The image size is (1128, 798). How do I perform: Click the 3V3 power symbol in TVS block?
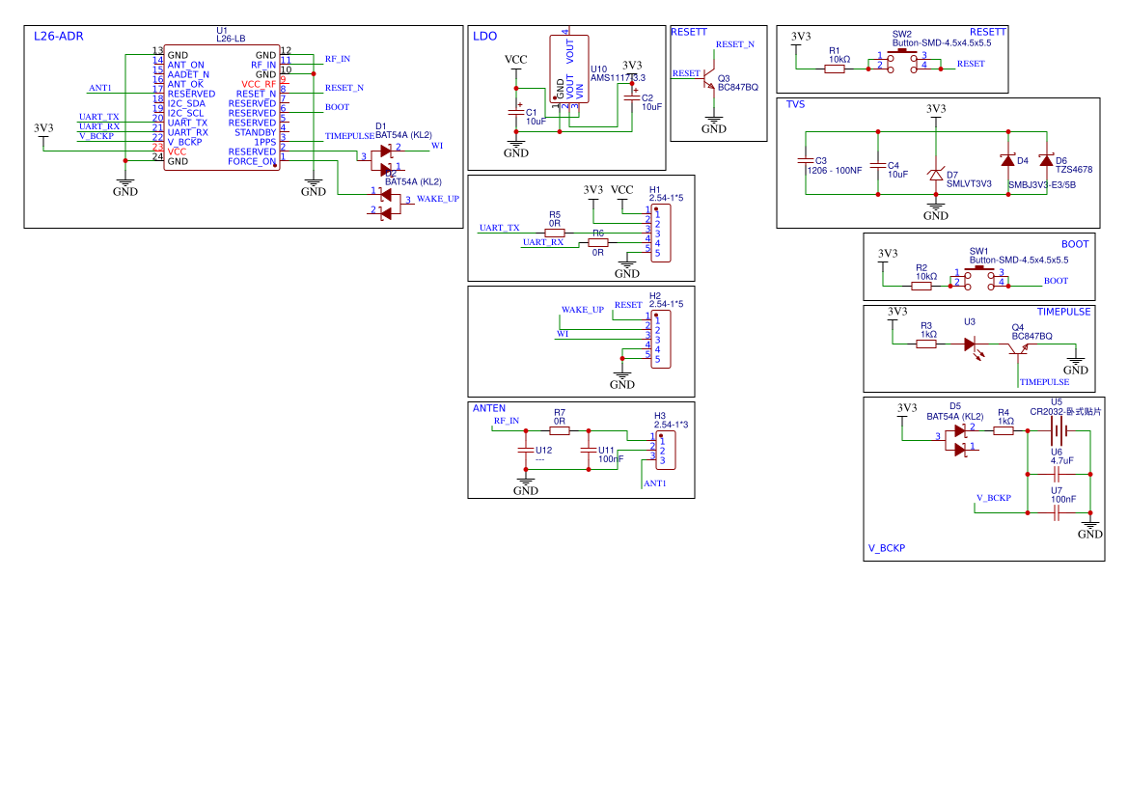(936, 112)
